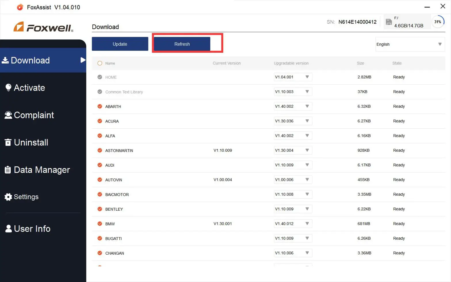The image size is (451, 282).
Task: Toggle the HOME row checkbox
Action: point(100,77)
